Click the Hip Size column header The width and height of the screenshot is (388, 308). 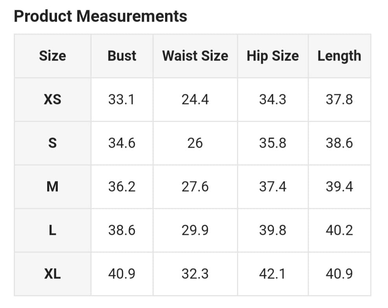tap(272, 56)
